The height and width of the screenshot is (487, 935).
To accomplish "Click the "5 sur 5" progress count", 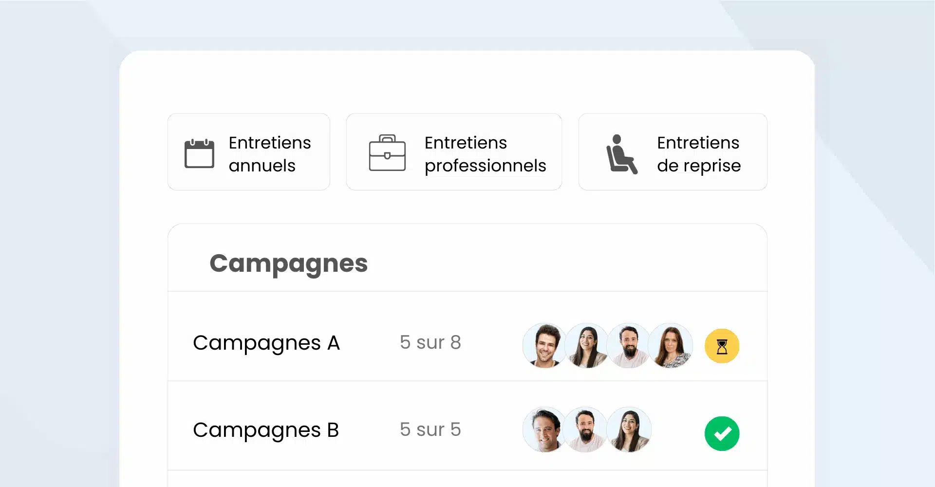I will [x=430, y=430].
